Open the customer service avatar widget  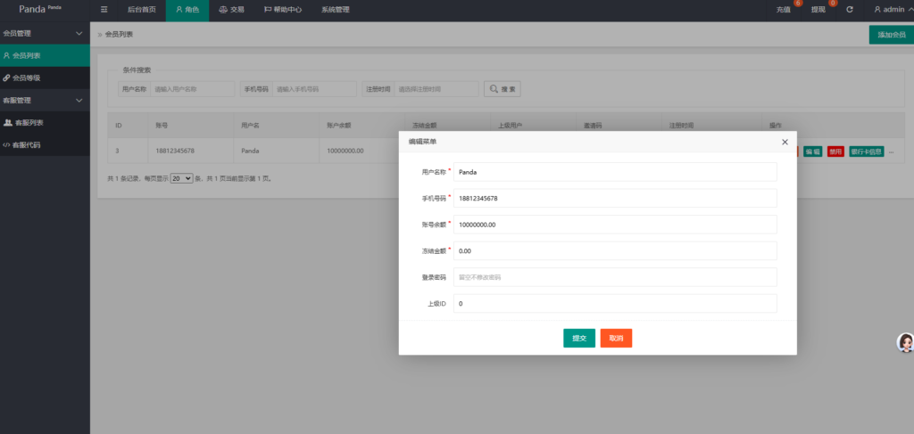pos(905,343)
